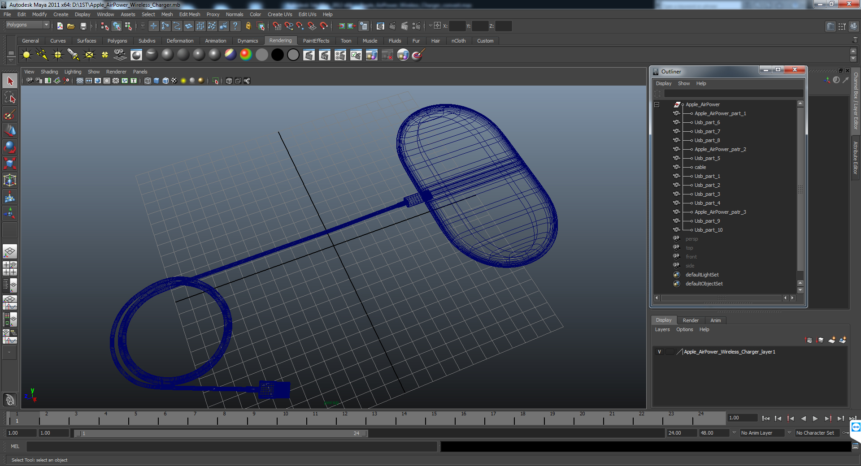The image size is (861, 466).
Task: Toggle use all lights yellow sphere
Action: 183,81
